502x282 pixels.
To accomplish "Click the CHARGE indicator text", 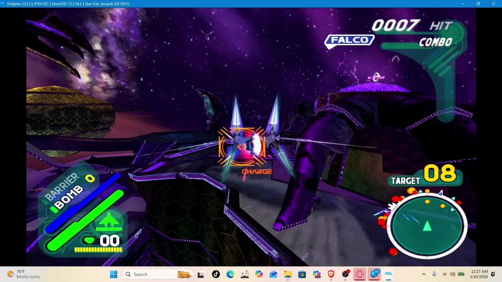I will coord(257,172).
